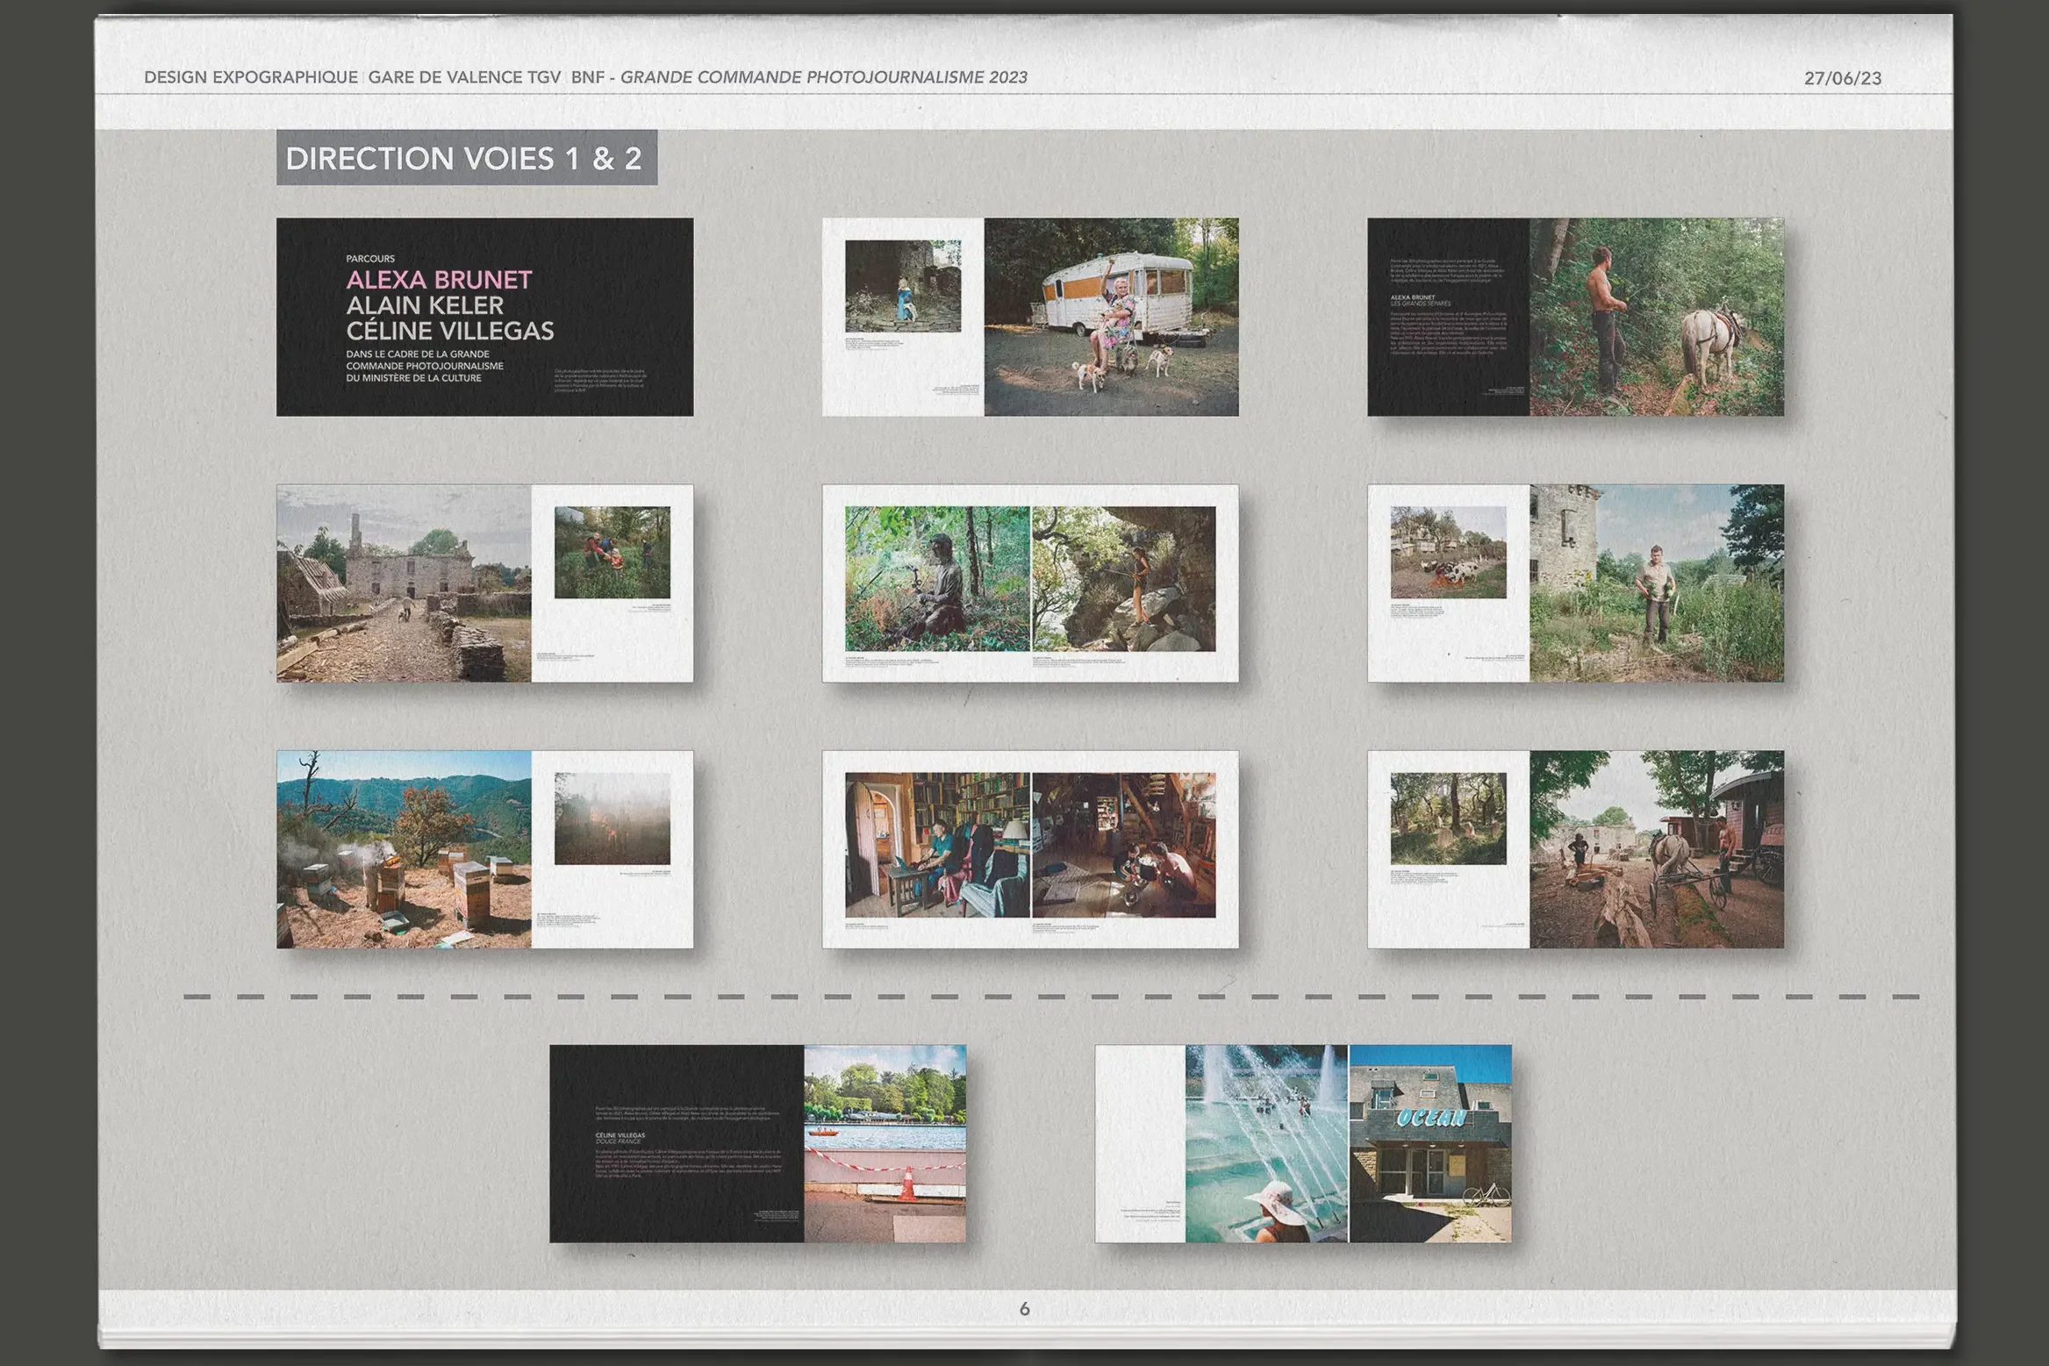Select the small chickens in yard photo

click(x=1449, y=553)
